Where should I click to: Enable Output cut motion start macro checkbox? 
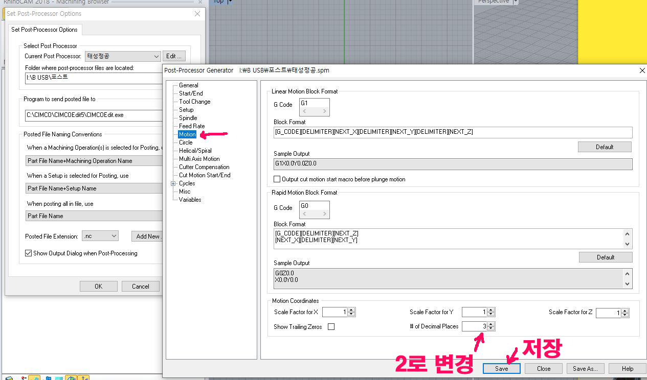click(x=277, y=179)
